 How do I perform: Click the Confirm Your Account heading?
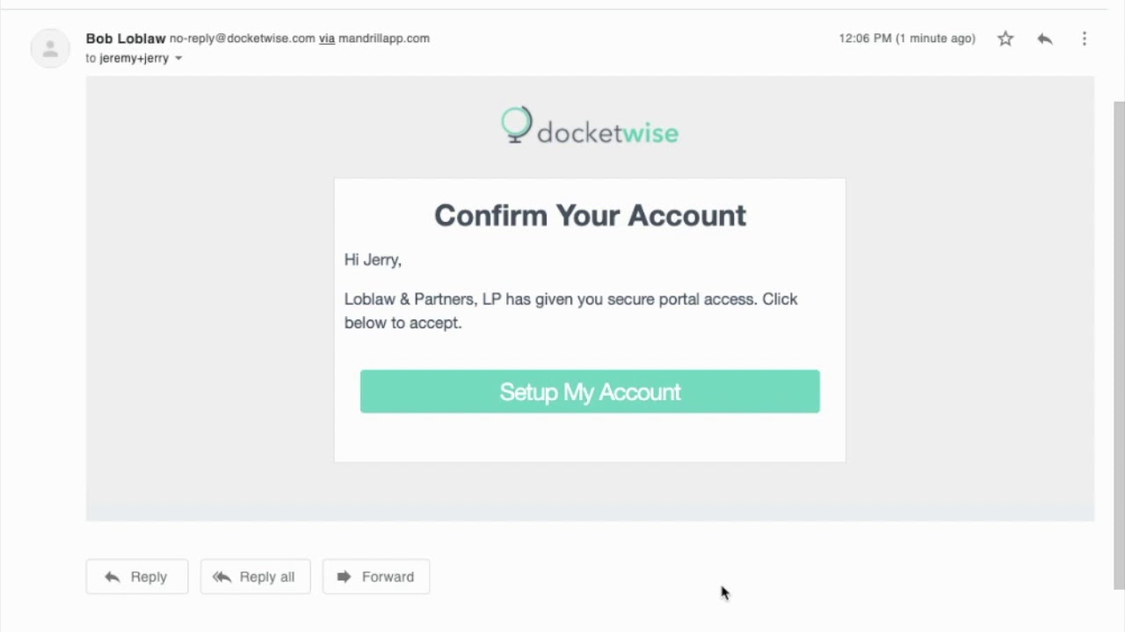[x=590, y=216]
